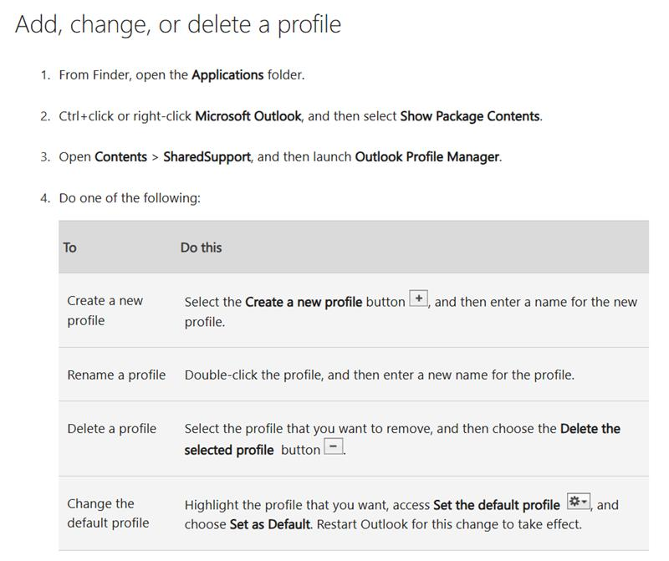
Task: Click the "Delete a profile" row label
Action: (111, 429)
